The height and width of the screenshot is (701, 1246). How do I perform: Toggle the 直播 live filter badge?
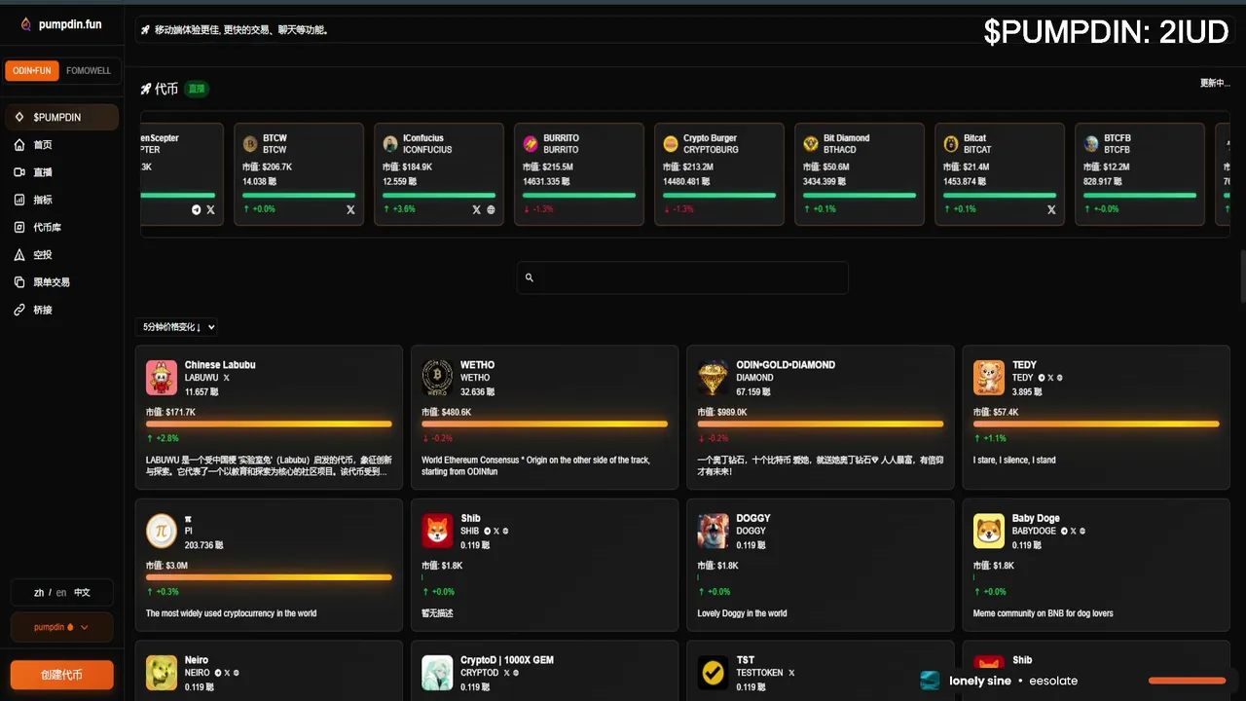[x=197, y=89]
